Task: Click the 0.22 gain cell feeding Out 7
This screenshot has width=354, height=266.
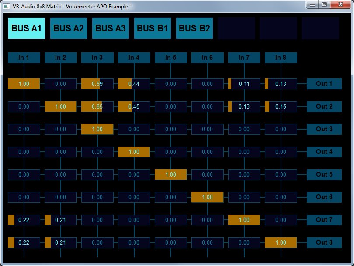Action: tap(24, 220)
